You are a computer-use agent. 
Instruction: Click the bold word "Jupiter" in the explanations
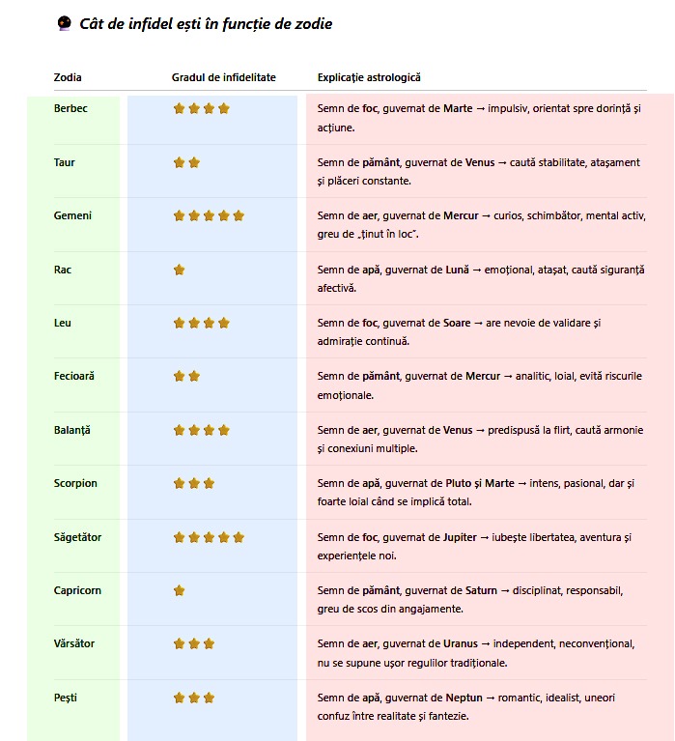coord(460,537)
